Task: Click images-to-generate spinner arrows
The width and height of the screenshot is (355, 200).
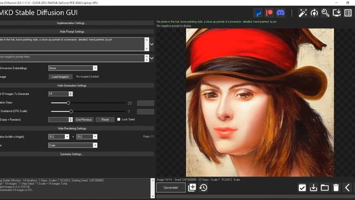Action: click(70, 94)
